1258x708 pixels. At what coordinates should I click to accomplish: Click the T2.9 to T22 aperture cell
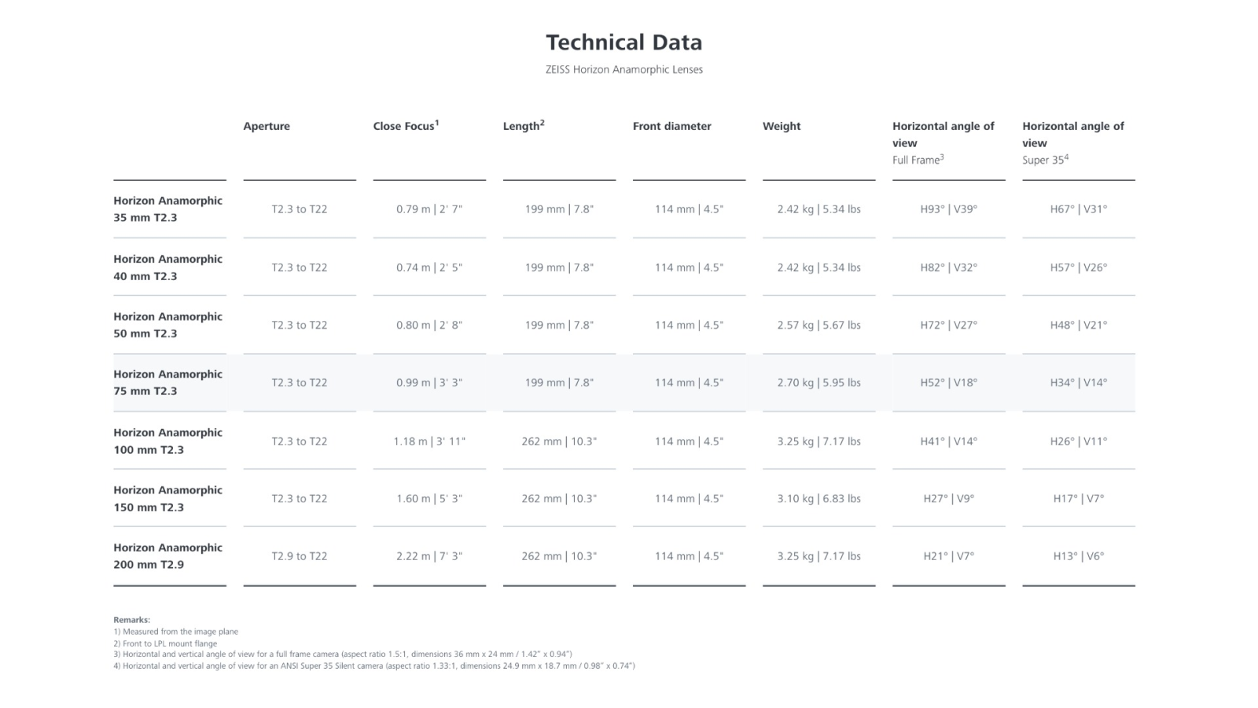(x=300, y=556)
